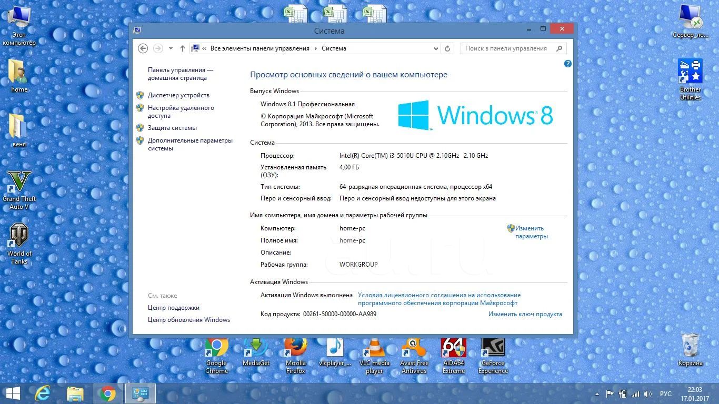Click the 'Система' breadcrumb in address bar
The width and height of the screenshot is (719, 404).
point(334,48)
